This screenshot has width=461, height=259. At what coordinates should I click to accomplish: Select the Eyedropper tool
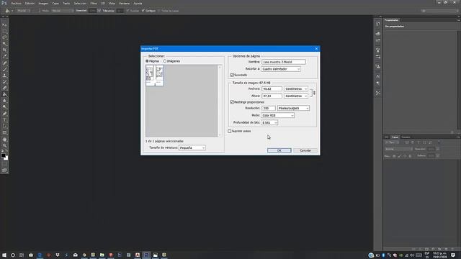pos(4,57)
